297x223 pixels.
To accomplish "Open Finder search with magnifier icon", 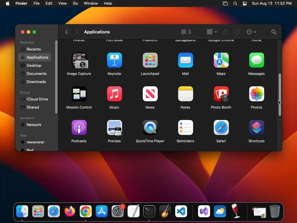I will click(274, 32).
